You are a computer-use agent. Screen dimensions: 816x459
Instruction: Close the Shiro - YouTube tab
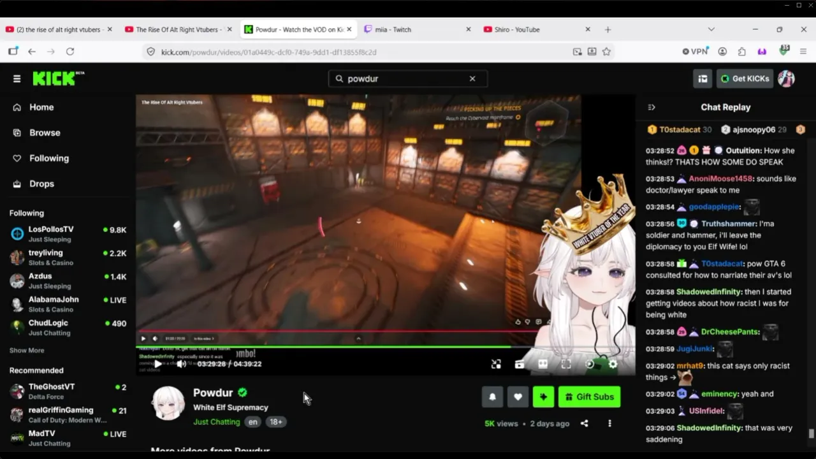588,29
